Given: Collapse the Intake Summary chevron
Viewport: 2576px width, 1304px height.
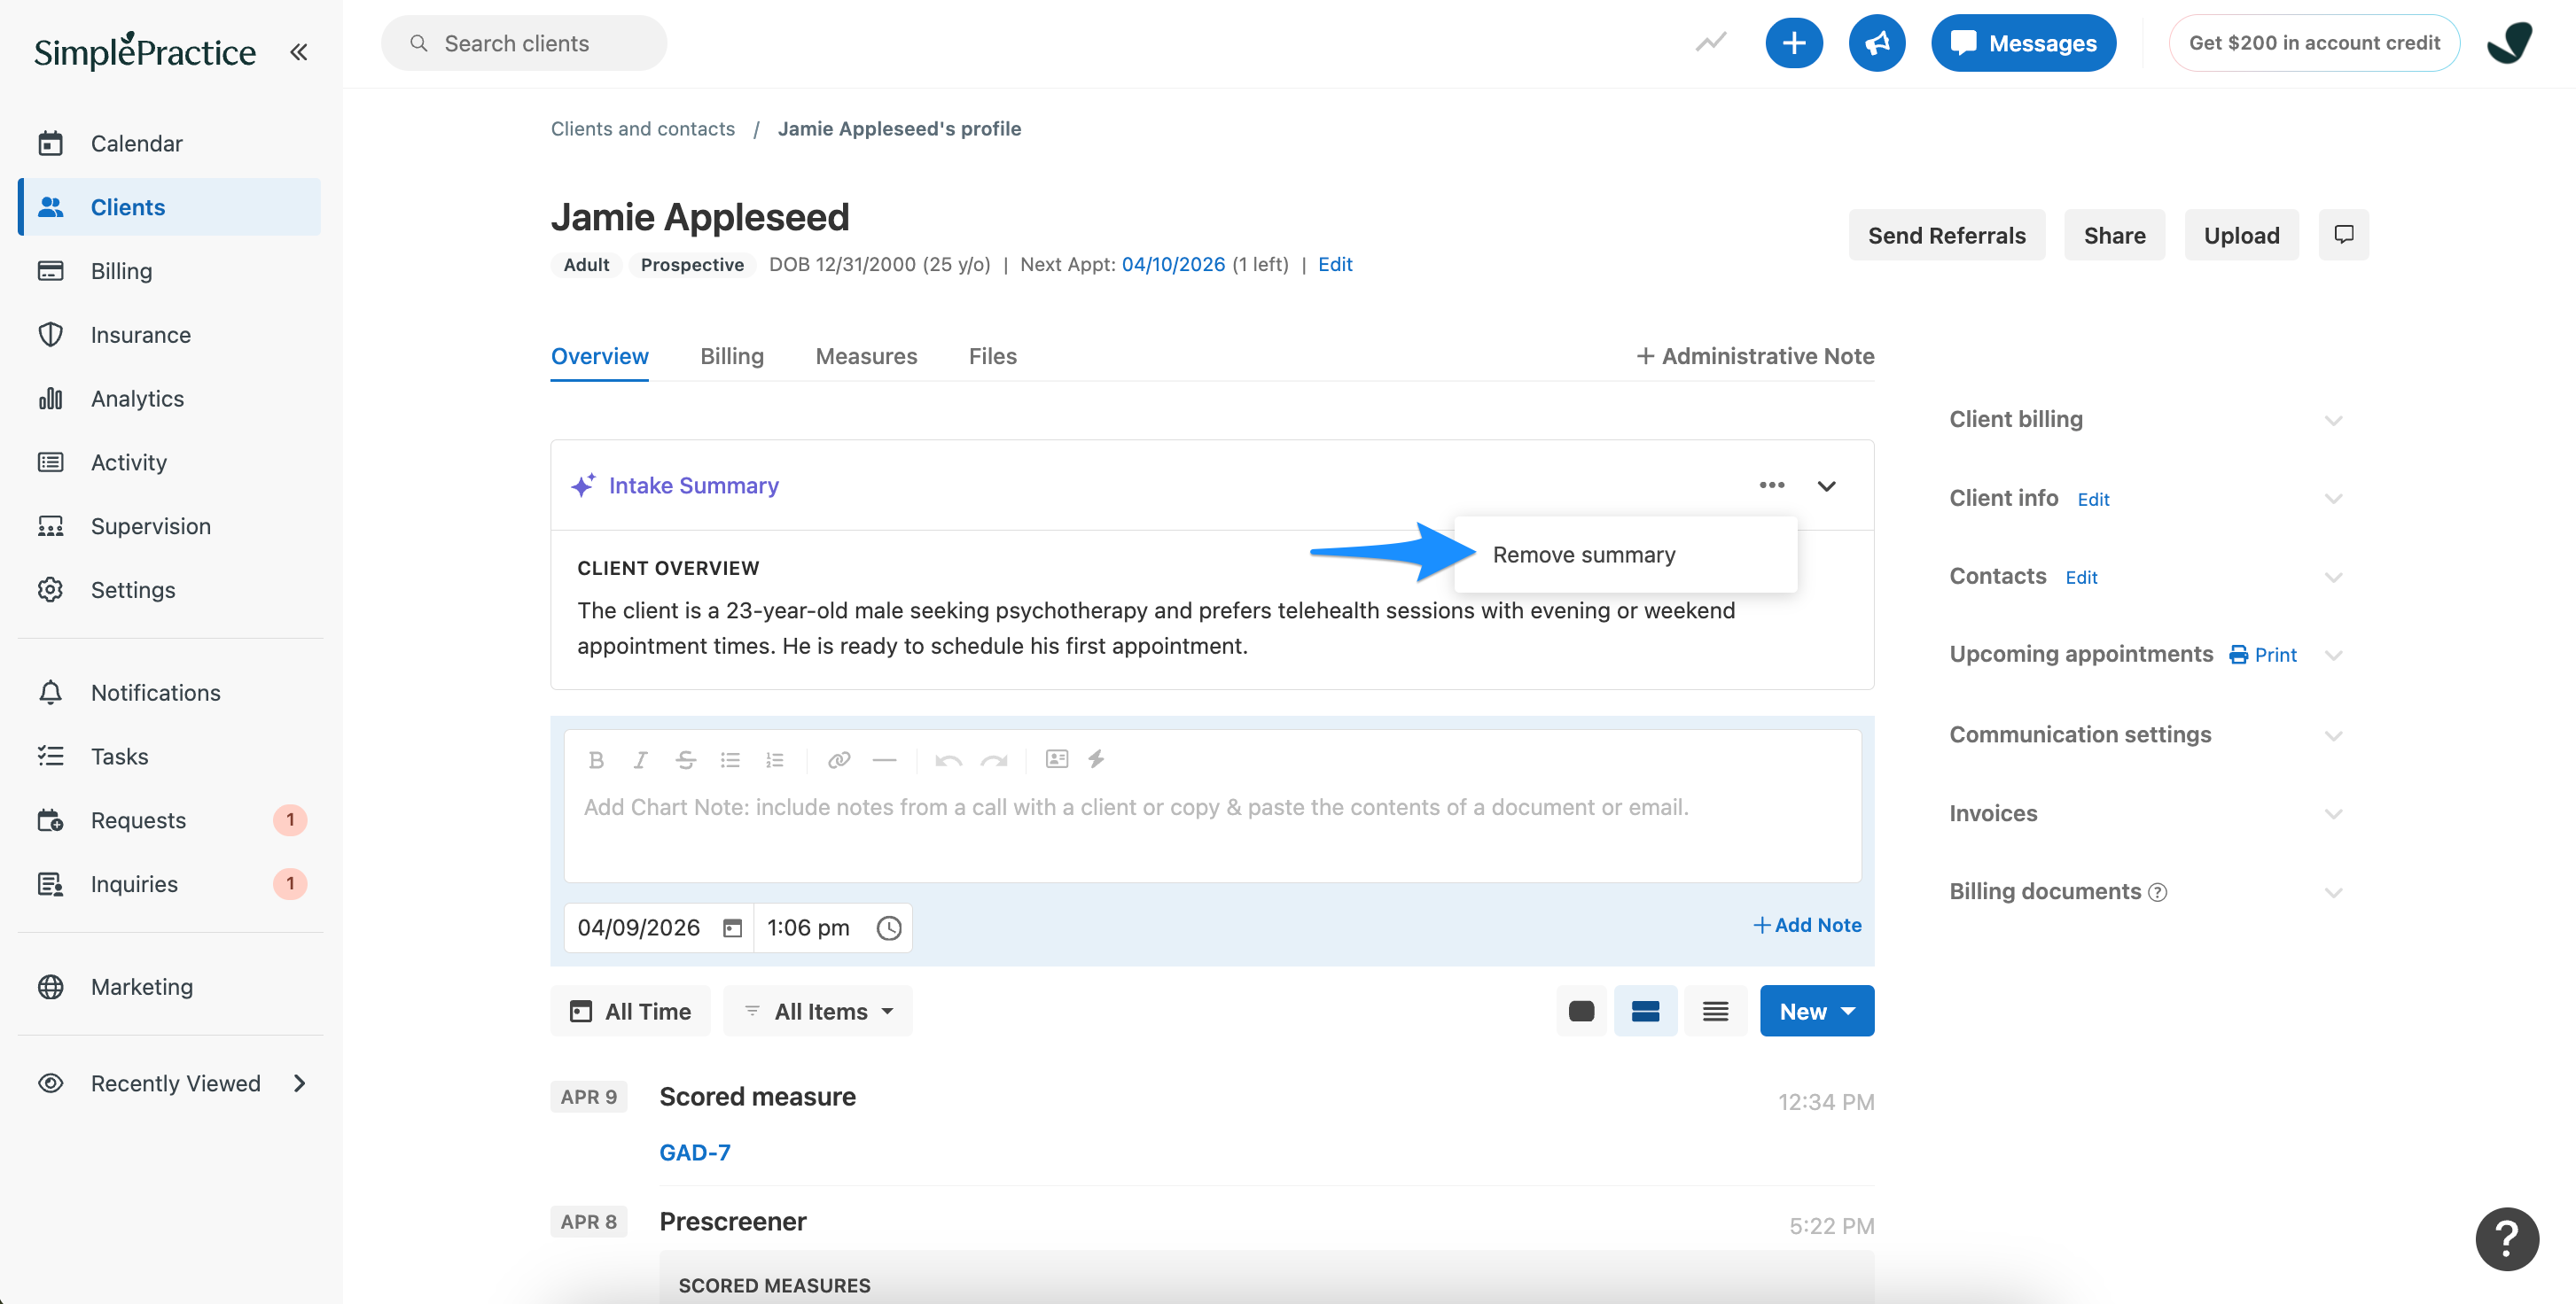Looking at the screenshot, I should [1827, 485].
